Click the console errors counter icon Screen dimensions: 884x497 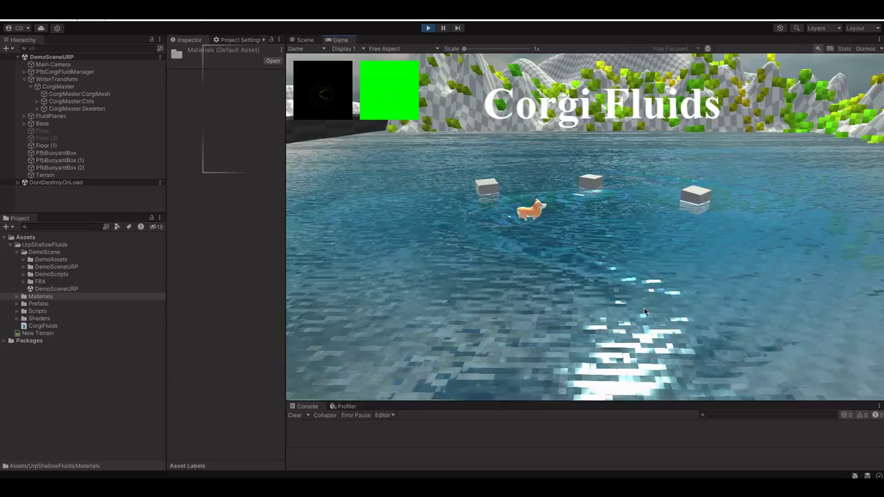(x=876, y=415)
